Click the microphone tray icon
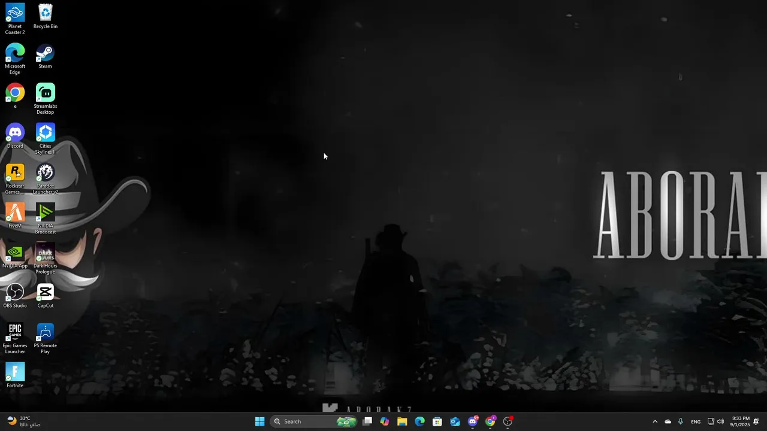This screenshot has width=767, height=431. click(x=681, y=421)
